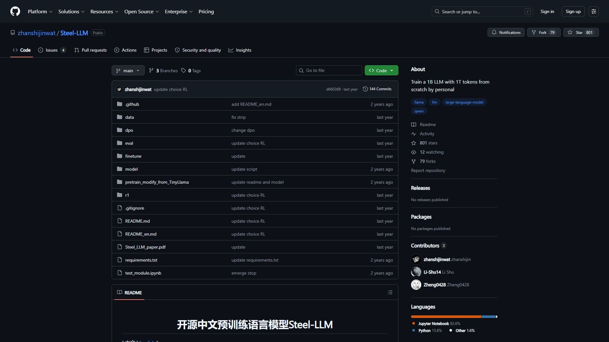The image size is (609, 342).
Task: Open appearance settings icon next to Sign up
Action: coord(594,11)
